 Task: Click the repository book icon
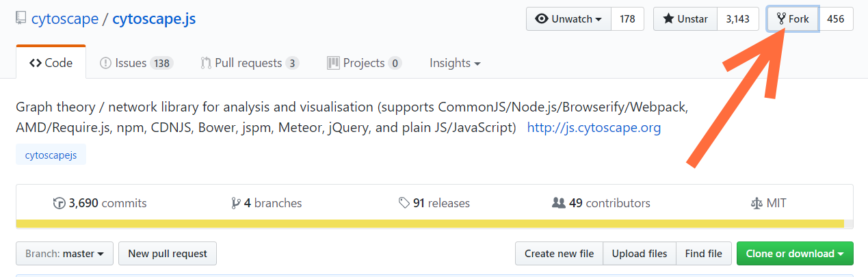[x=21, y=19]
